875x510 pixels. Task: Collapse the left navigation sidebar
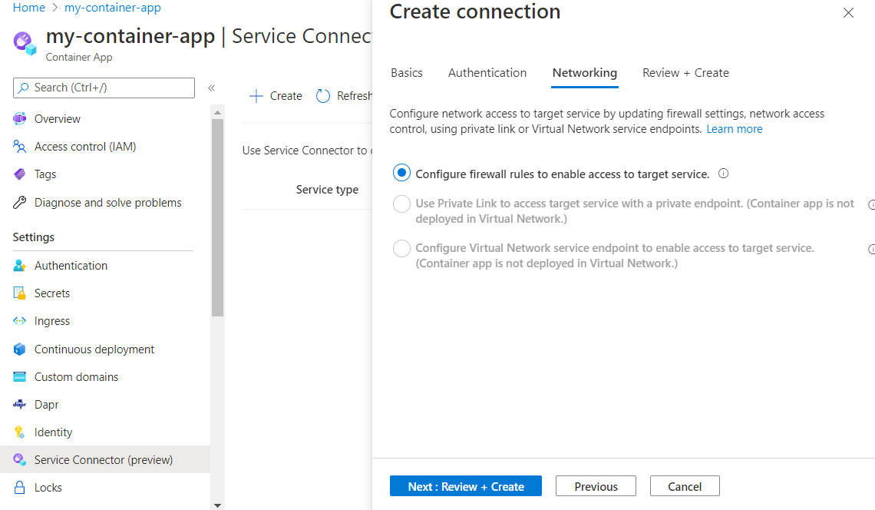coord(212,88)
